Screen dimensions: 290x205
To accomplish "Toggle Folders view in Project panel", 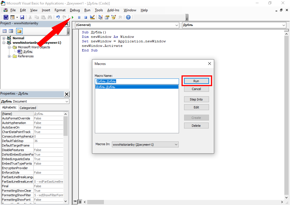I will pos(19,31).
